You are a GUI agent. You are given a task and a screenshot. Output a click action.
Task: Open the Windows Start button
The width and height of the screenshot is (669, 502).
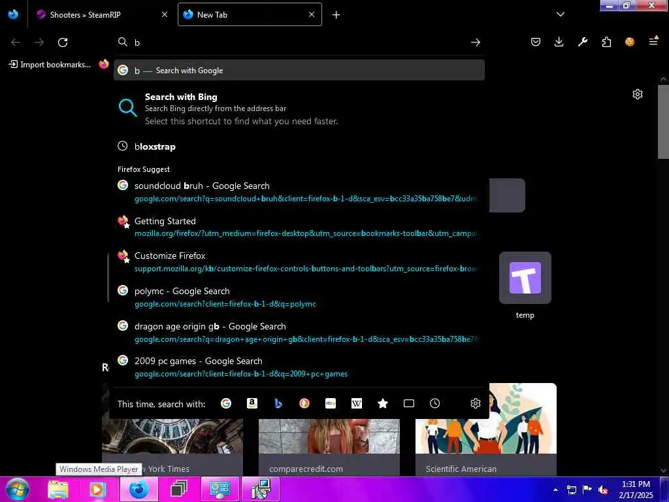click(x=17, y=489)
